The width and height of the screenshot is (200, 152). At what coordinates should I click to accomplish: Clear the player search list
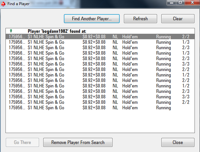[x=178, y=19]
